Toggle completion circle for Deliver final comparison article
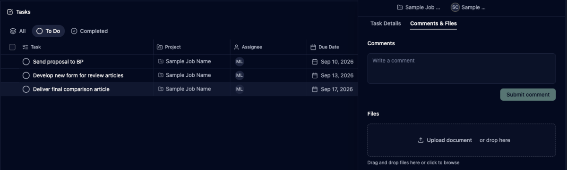Screen dimensions: 567x170 click(x=26, y=89)
